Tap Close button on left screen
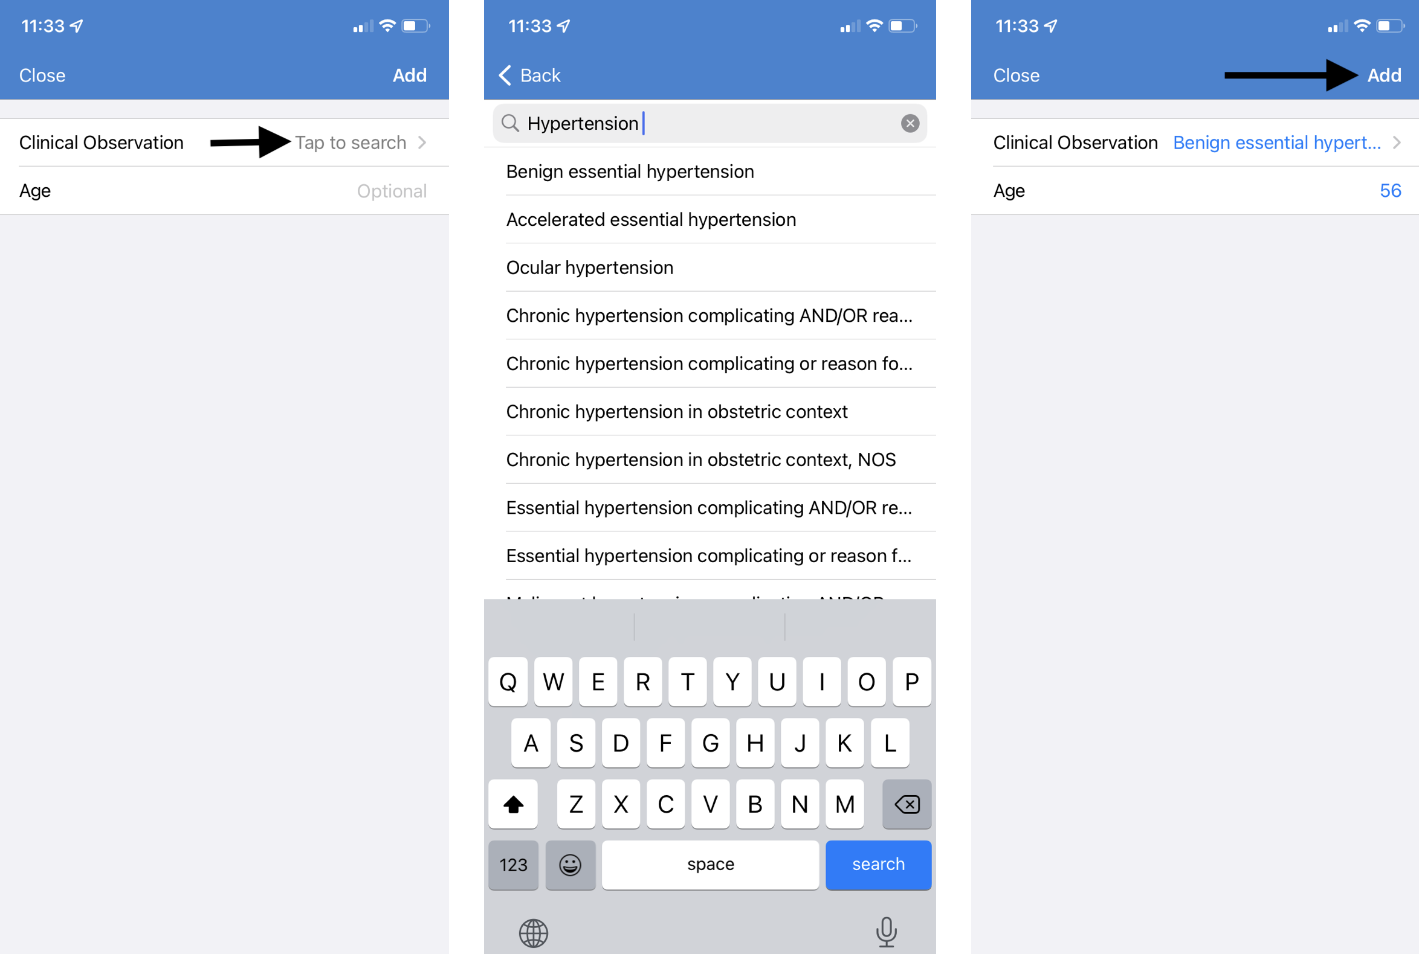The height and width of the screenshot is (954, 1419). [42, 74]
